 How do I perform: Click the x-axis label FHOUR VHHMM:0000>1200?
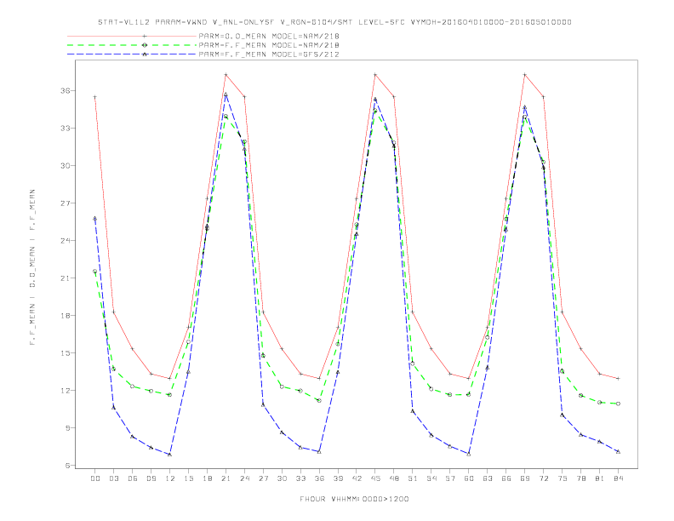point(354,499)
